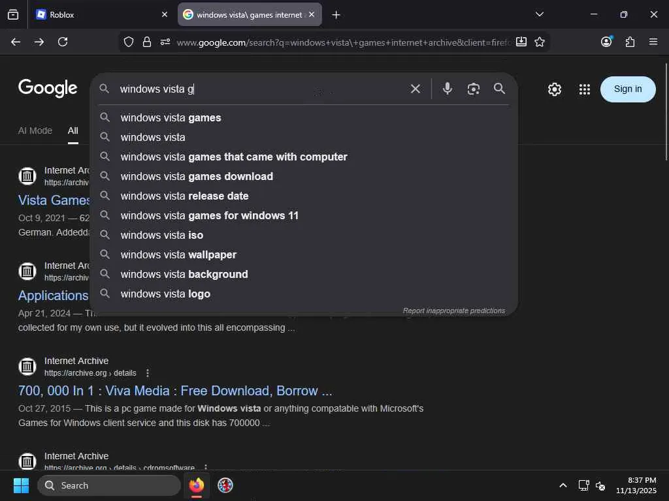Open Firefox application hamburger menu
This screenshot has height=501, width=669.
coord(653,42)
